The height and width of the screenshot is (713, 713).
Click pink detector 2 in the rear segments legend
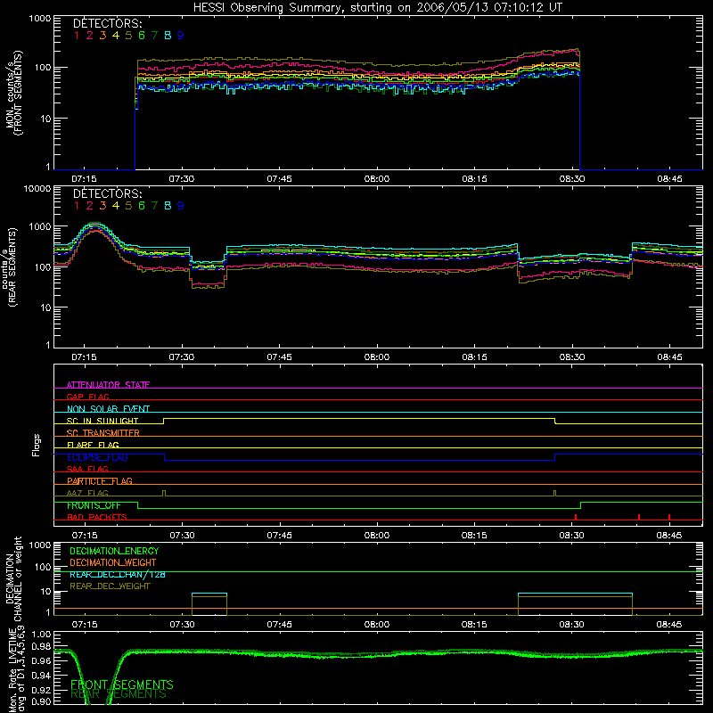point(90,206)
